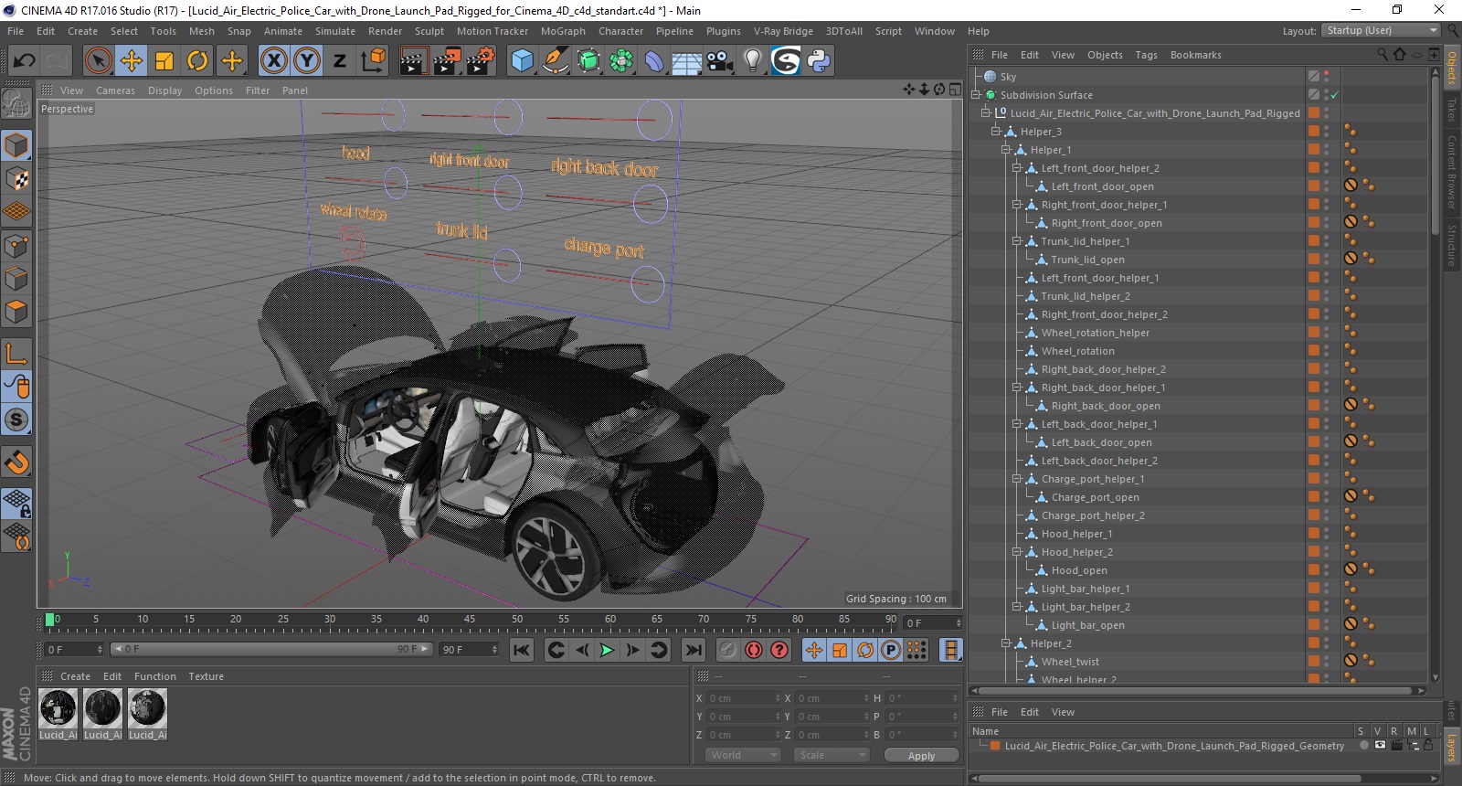Open the Simulate menu
This screenshot has height=786, width=1462.
(335, 31)
